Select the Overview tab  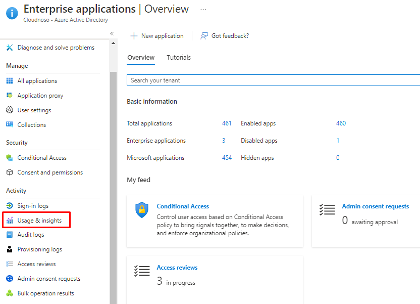click(141, 58)
